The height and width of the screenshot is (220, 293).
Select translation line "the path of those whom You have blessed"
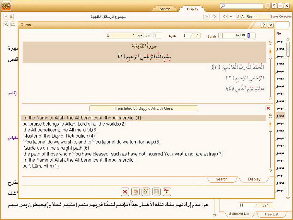click(123, 154)
